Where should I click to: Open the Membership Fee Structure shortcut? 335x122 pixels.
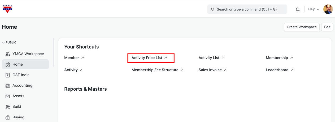point(155,70)
